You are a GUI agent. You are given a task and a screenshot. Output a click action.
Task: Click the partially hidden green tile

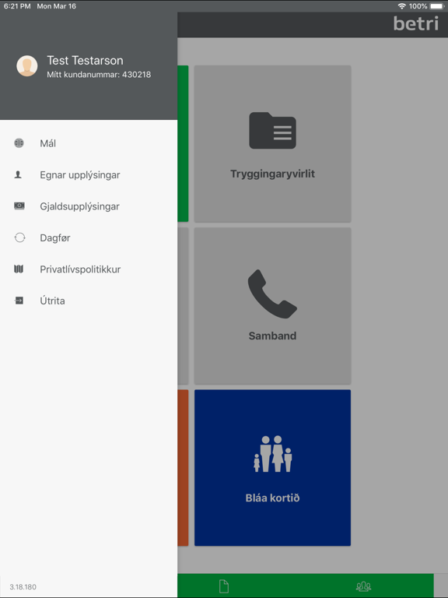tap(183, 143)
